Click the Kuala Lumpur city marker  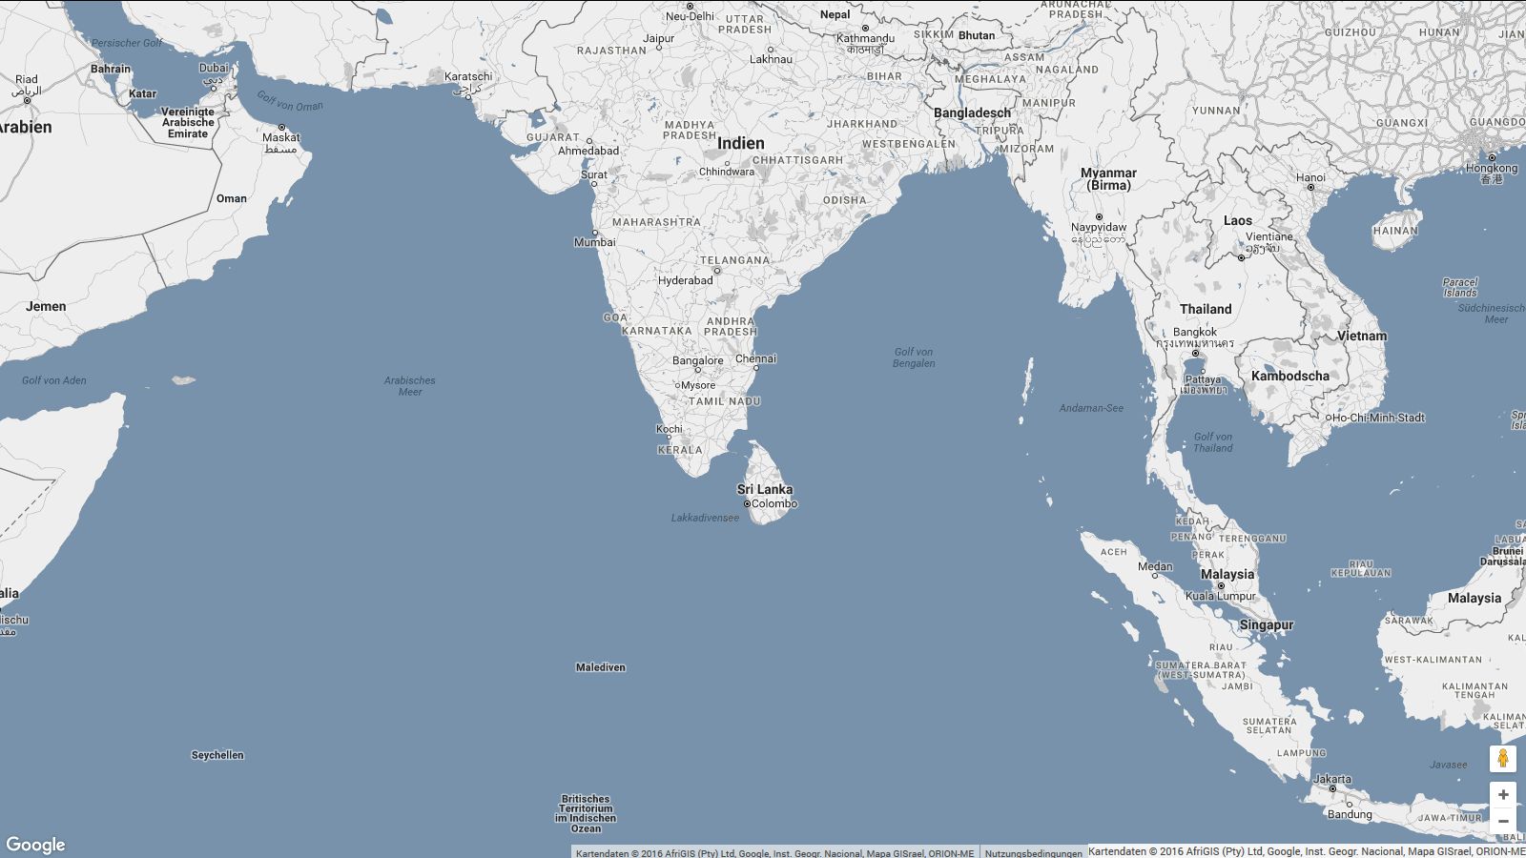tap(1221, 586)
